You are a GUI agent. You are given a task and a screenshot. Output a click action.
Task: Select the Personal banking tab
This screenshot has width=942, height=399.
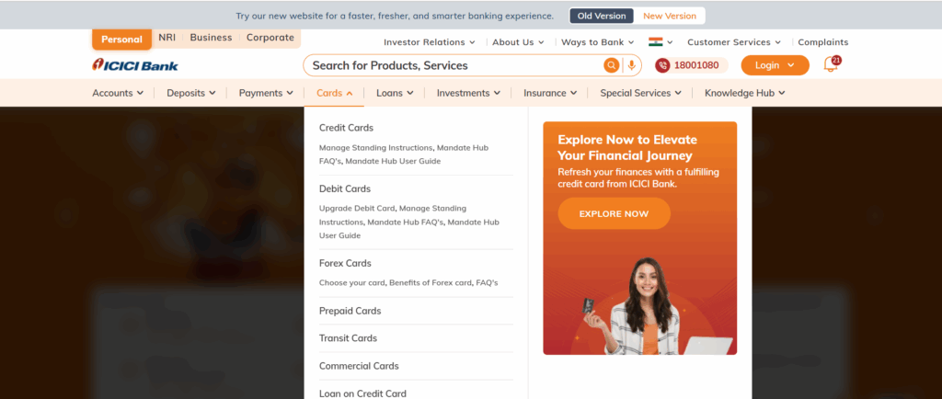coord(121,40)
